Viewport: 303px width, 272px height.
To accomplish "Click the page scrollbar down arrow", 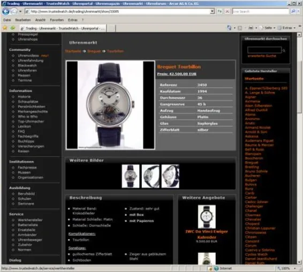I will point(299,262).
